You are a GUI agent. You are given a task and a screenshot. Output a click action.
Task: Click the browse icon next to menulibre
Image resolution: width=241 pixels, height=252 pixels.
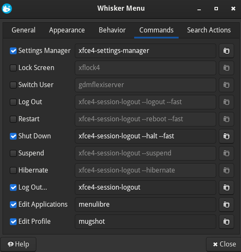click(226, 205)
